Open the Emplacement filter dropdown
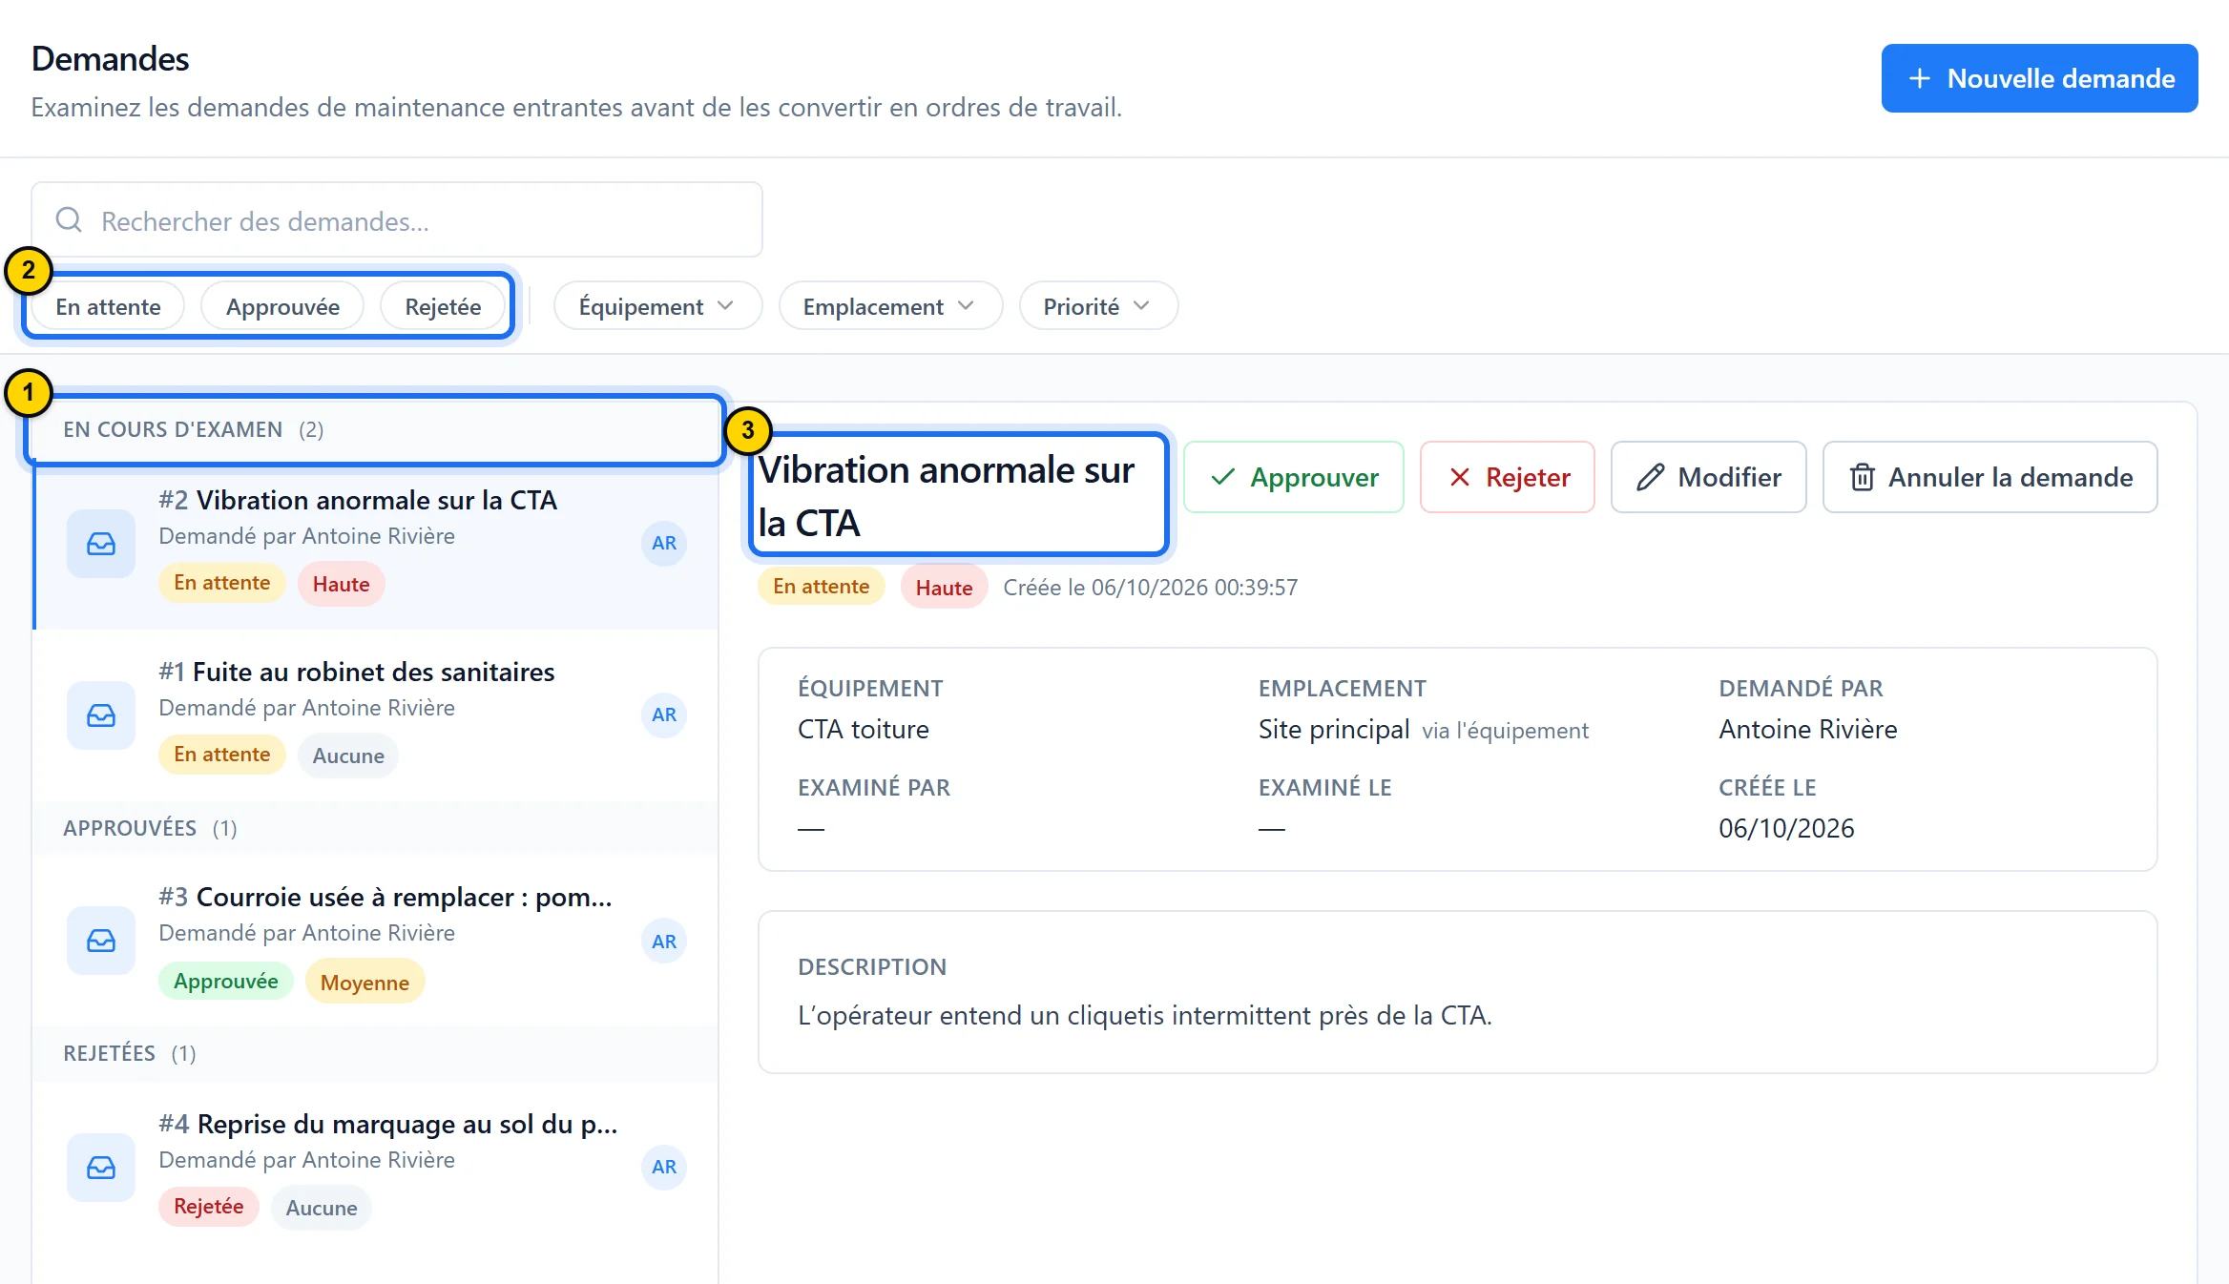The width and height of the screenshot is (2229, 1284). (x=890, y=306)
